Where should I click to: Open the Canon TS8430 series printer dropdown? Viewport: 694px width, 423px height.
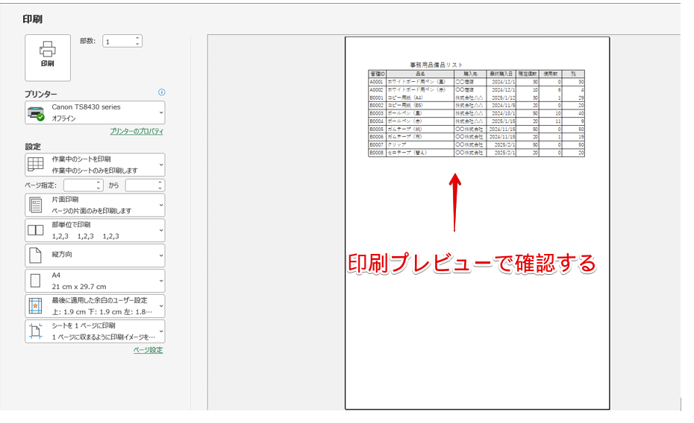click(x=95, y=112)
